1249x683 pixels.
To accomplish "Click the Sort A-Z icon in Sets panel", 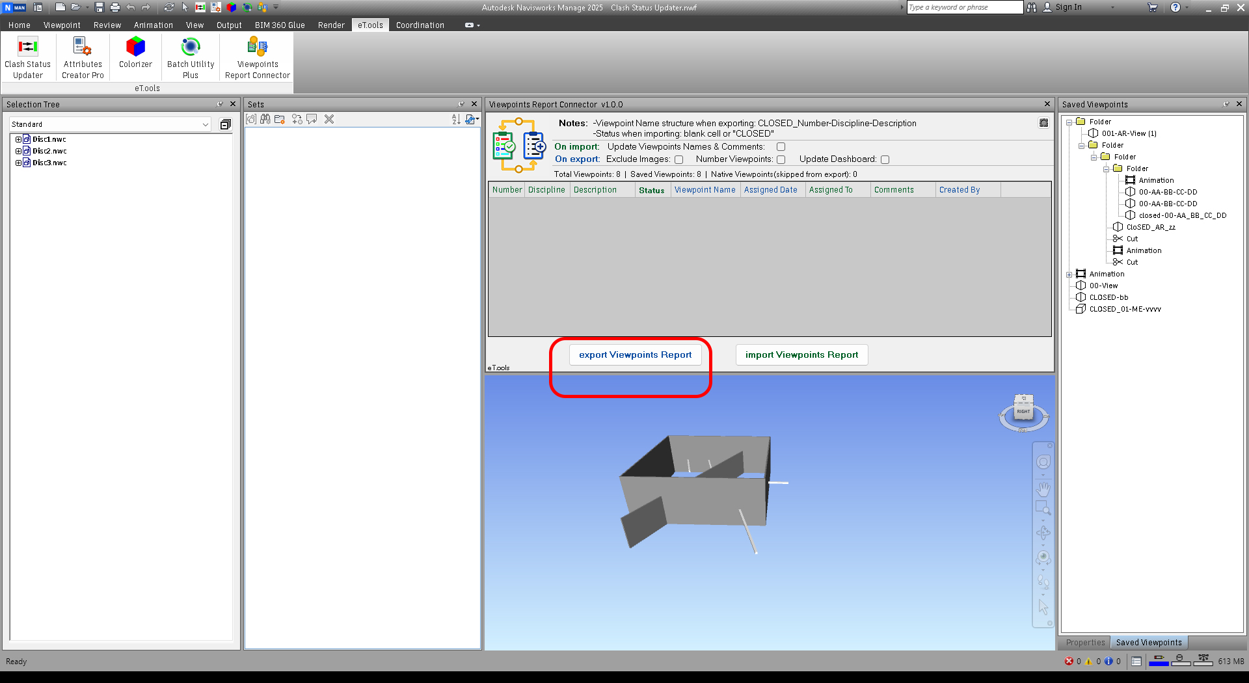I will pos(456,119).
